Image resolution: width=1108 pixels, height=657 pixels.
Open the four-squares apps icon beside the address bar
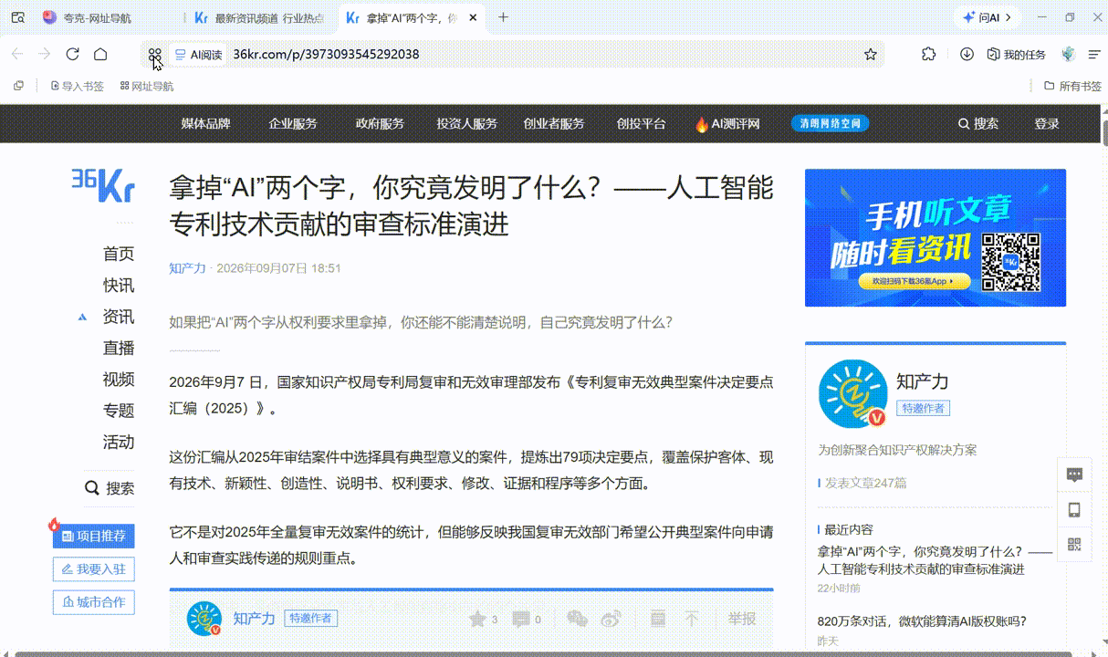pyautogui.click(x=155, y=55)
